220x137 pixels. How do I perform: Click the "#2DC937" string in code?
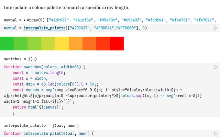(x=80, y=28)
